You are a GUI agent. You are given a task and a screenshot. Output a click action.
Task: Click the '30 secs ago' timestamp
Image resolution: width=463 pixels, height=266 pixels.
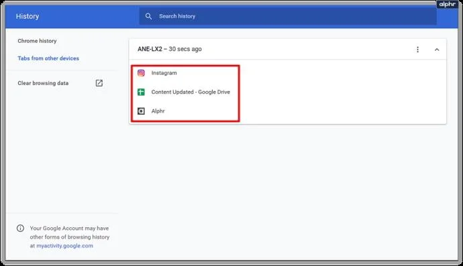click(185, 50)
